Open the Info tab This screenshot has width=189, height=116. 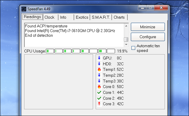(x=66, y=17)
